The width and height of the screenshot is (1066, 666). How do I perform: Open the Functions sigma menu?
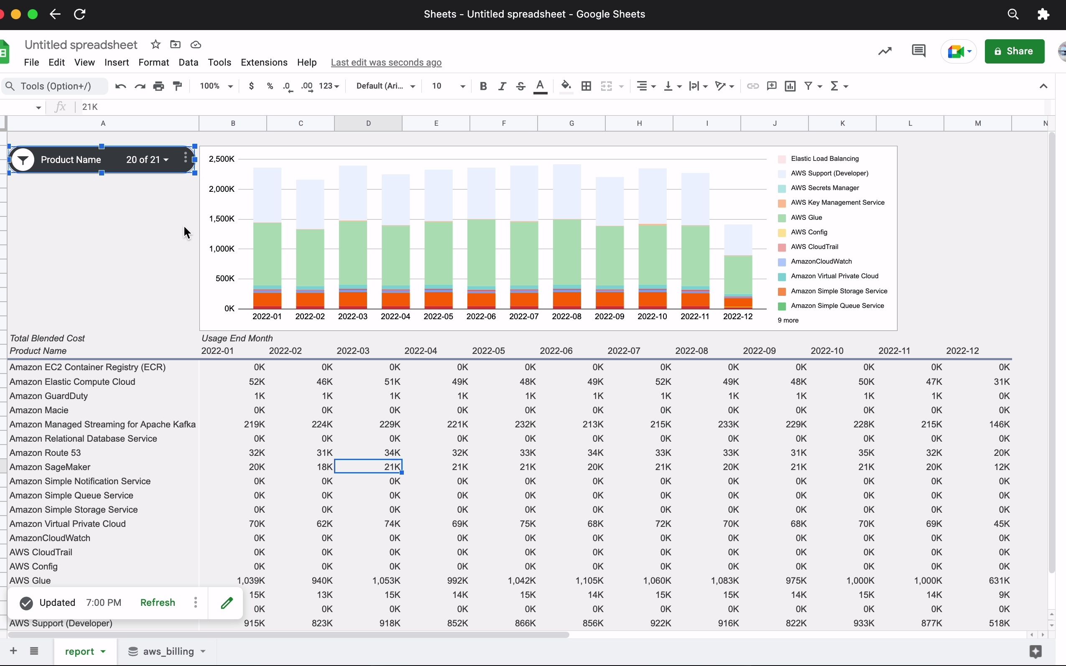point(839,86)
